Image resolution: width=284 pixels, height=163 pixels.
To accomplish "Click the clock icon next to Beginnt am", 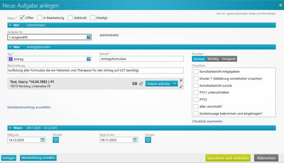I will pos(148,140).
